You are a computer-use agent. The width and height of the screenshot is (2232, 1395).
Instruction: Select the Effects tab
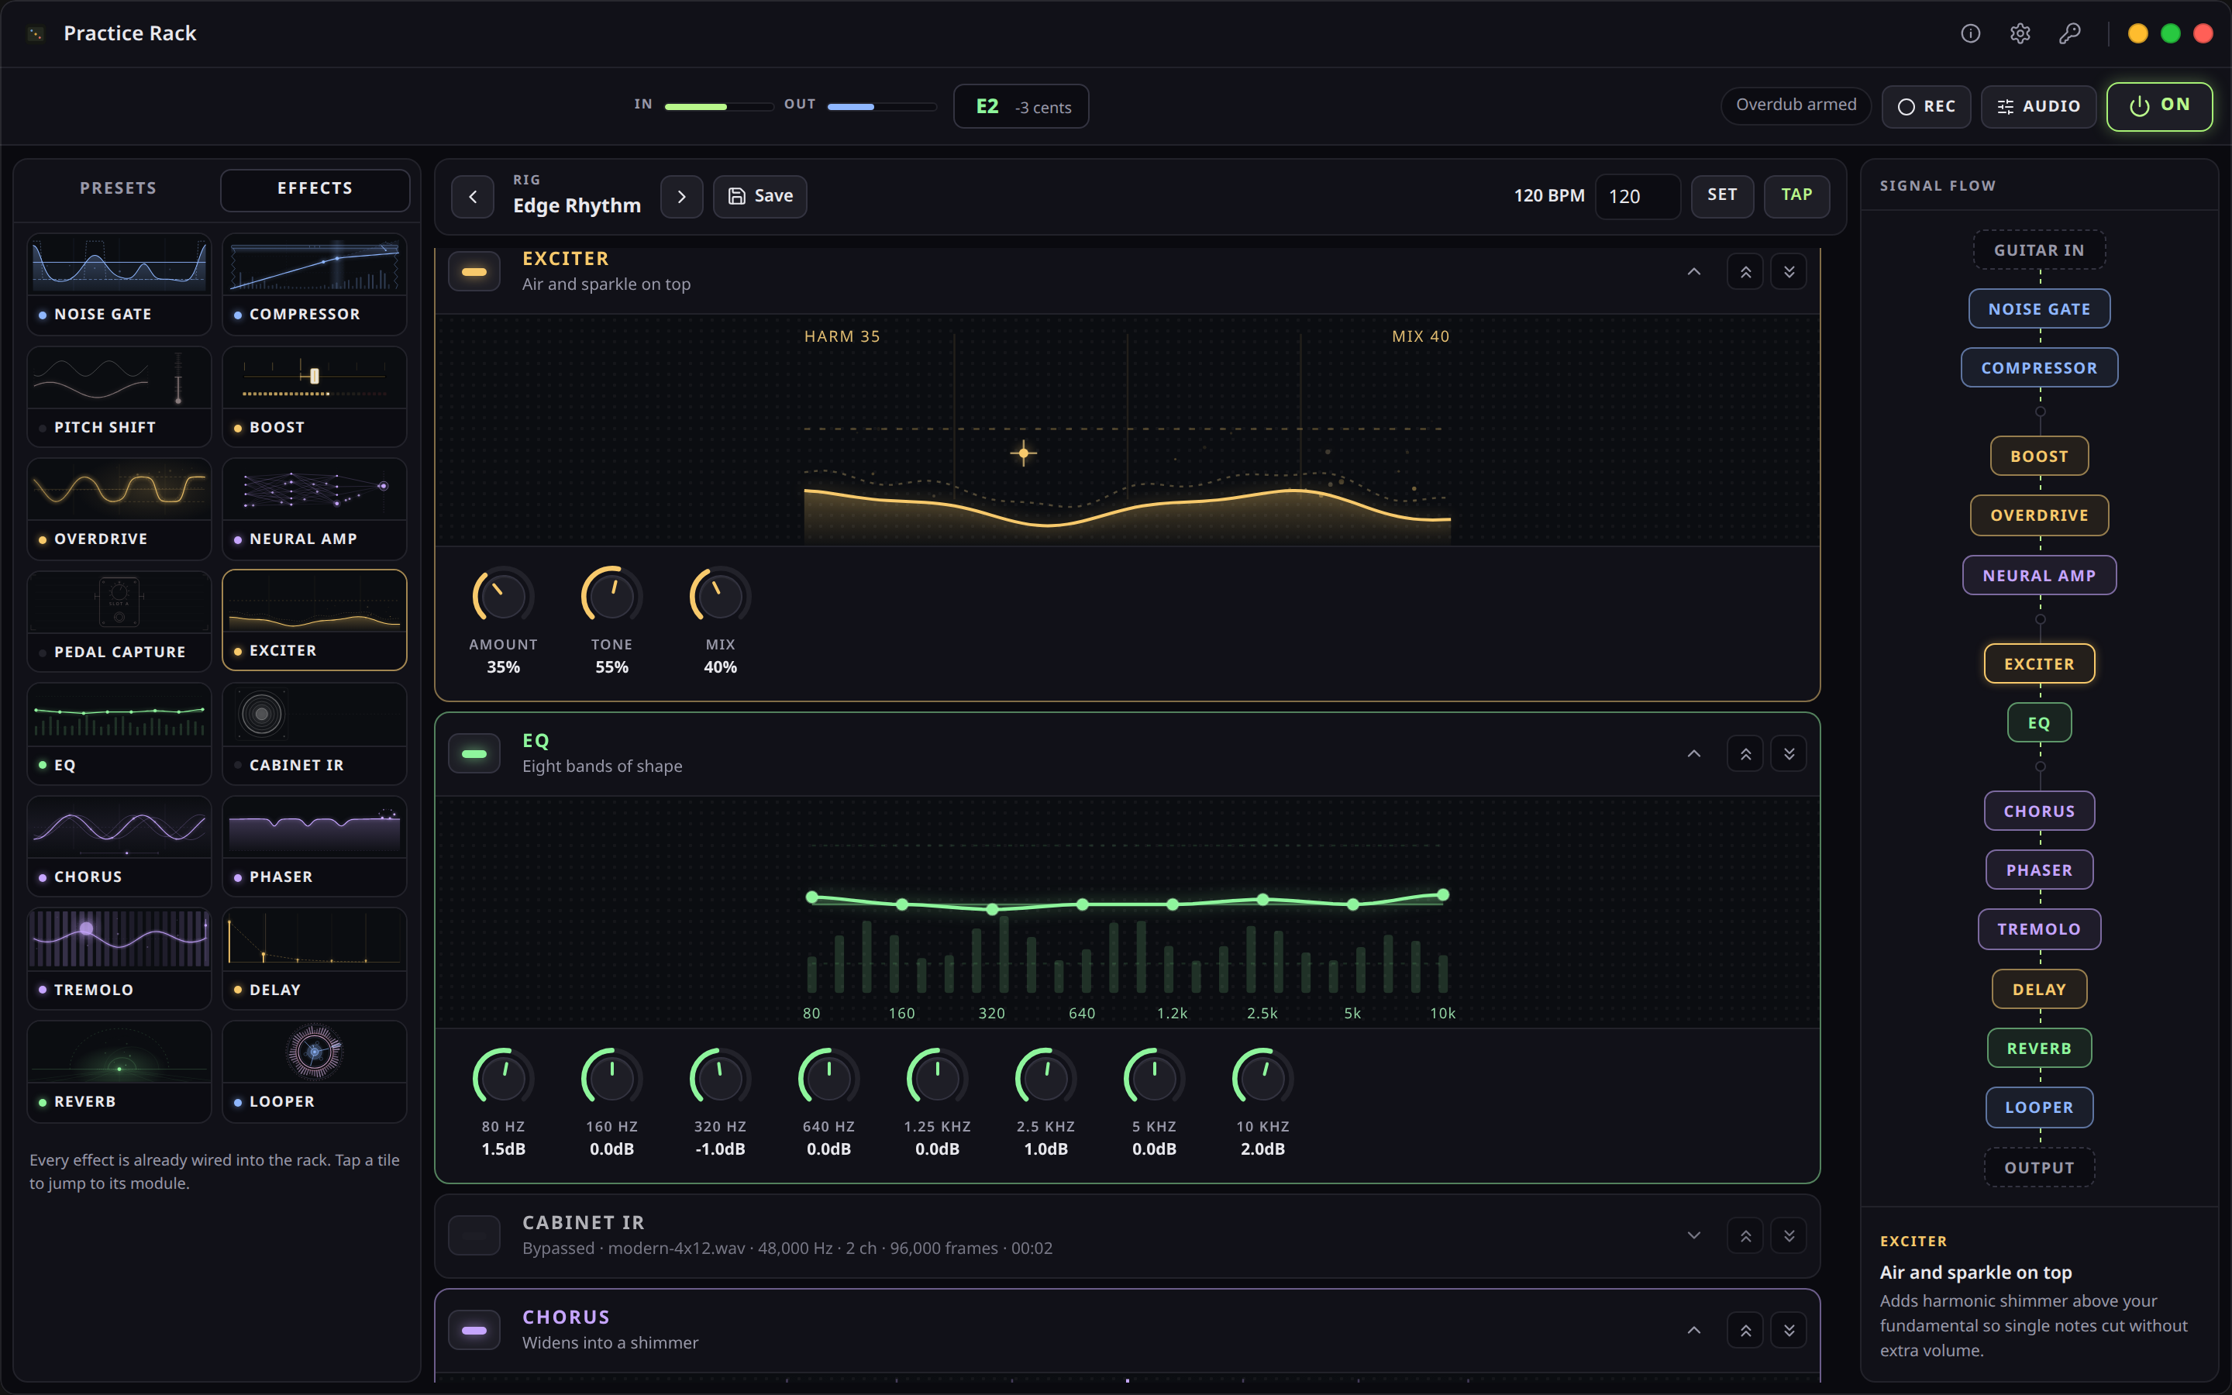point(315,188)
